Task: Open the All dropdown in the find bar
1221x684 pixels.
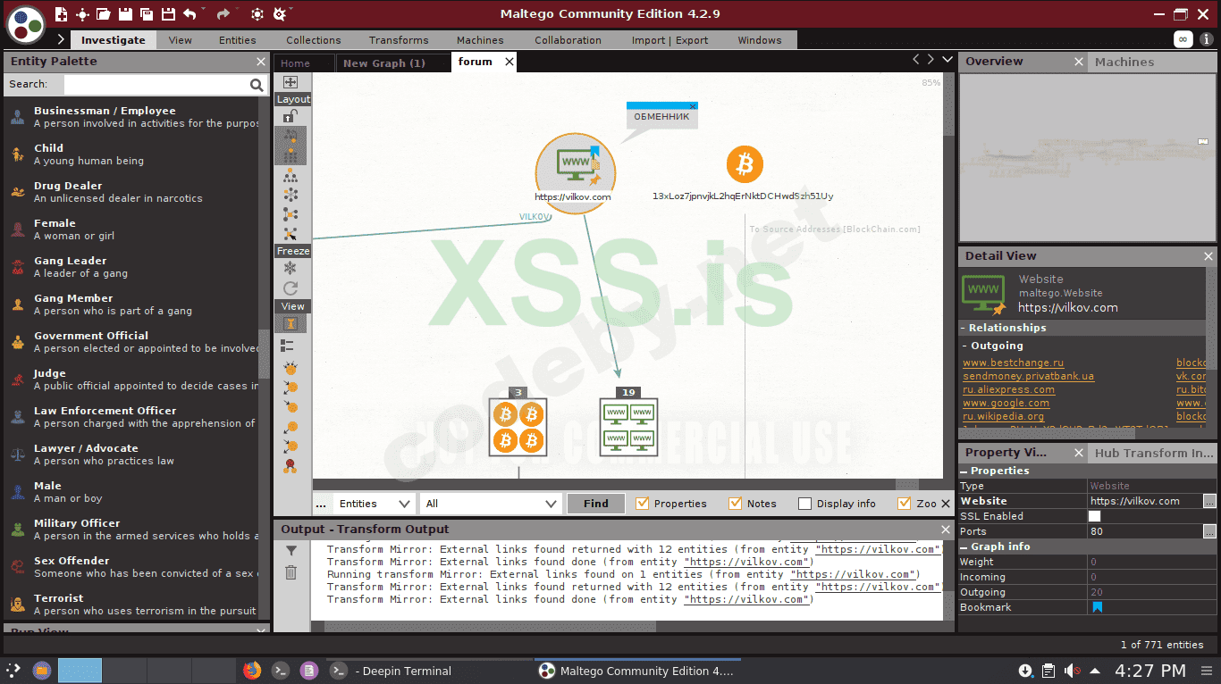Action: (x=491, y=504)
